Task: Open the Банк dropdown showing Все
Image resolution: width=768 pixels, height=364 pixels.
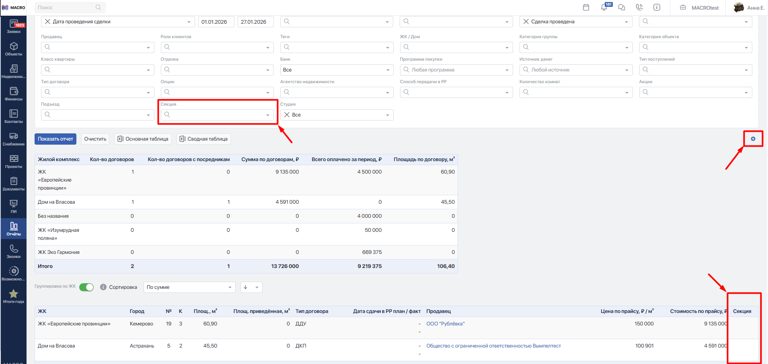Action: coord(336,70)
